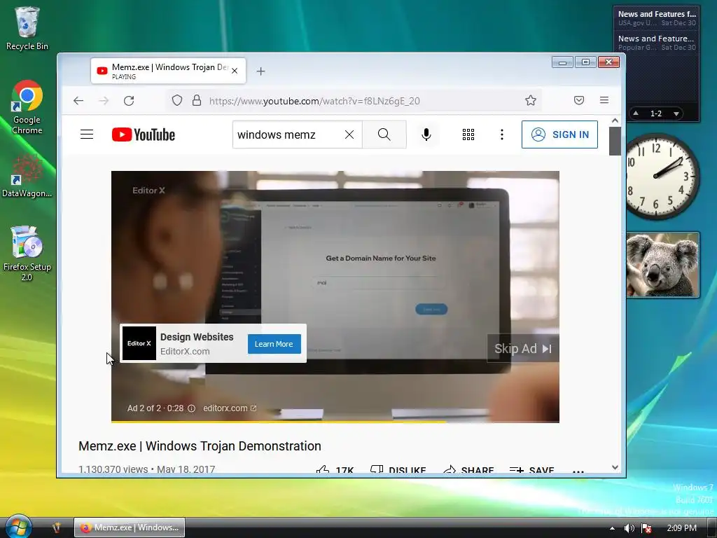Image resolution: width=717 pixels, height=538 pixels.
Task: Click the page scrollbar thumb
Action: click(x=615, y=142)
